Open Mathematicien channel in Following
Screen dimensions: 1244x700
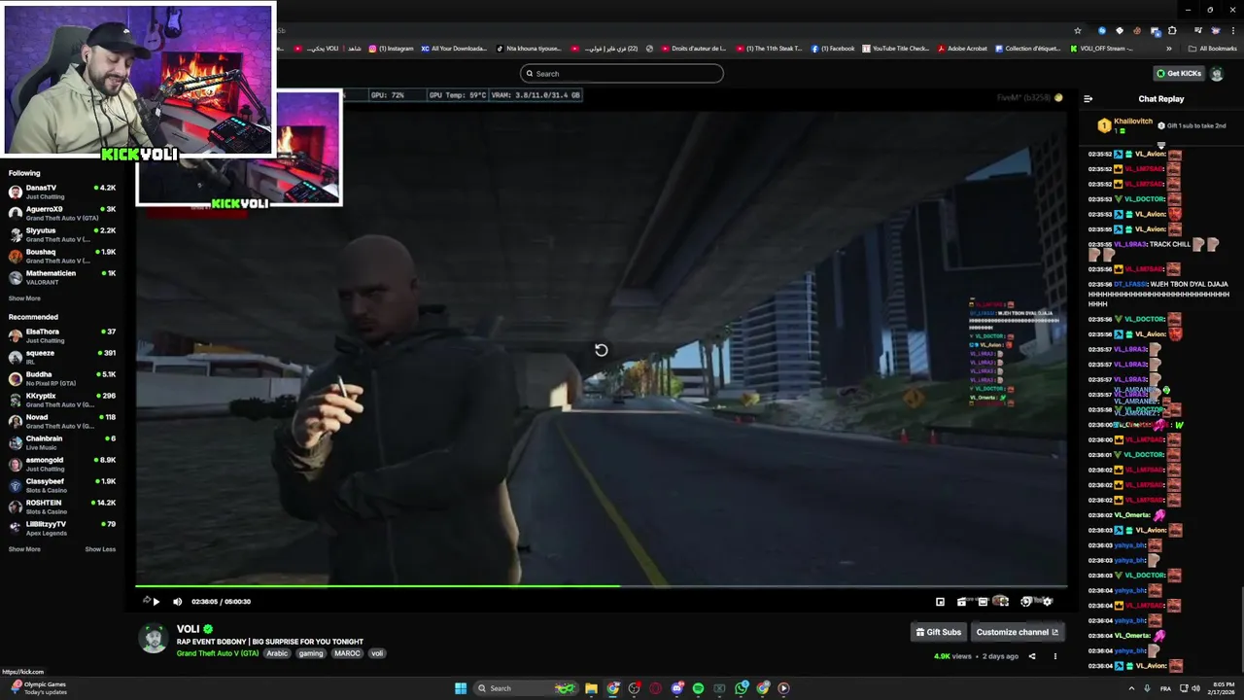[x=62, y=277]
